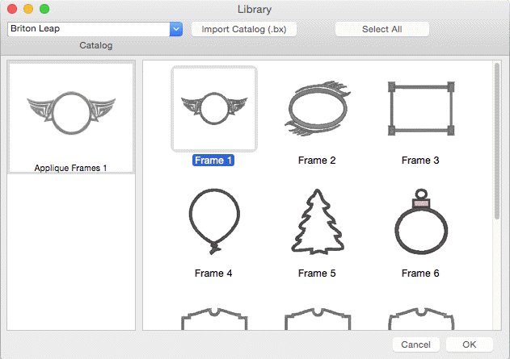Pick the balloon-shaped Frame 4 design

[214, 221]
